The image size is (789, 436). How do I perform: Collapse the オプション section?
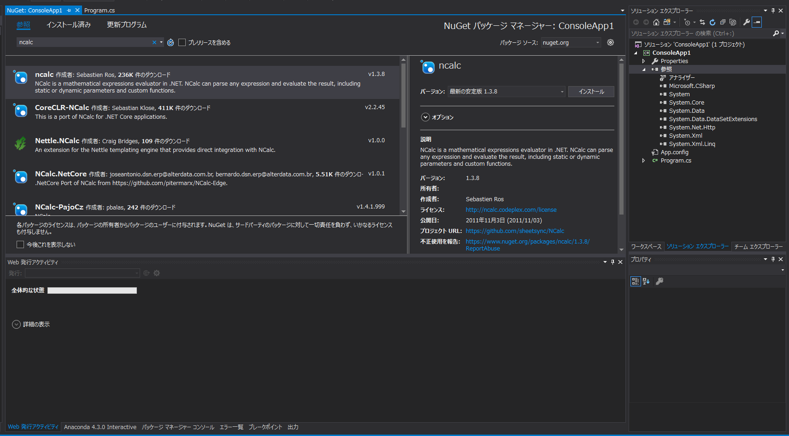coord(425,117)
